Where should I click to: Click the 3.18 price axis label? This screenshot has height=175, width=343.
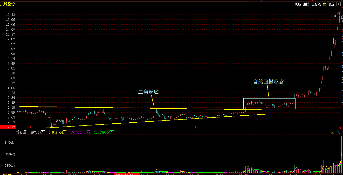click(x=11, y=108)
